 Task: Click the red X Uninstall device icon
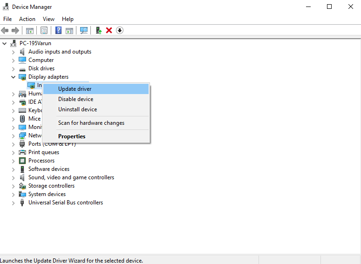(109, 30)
